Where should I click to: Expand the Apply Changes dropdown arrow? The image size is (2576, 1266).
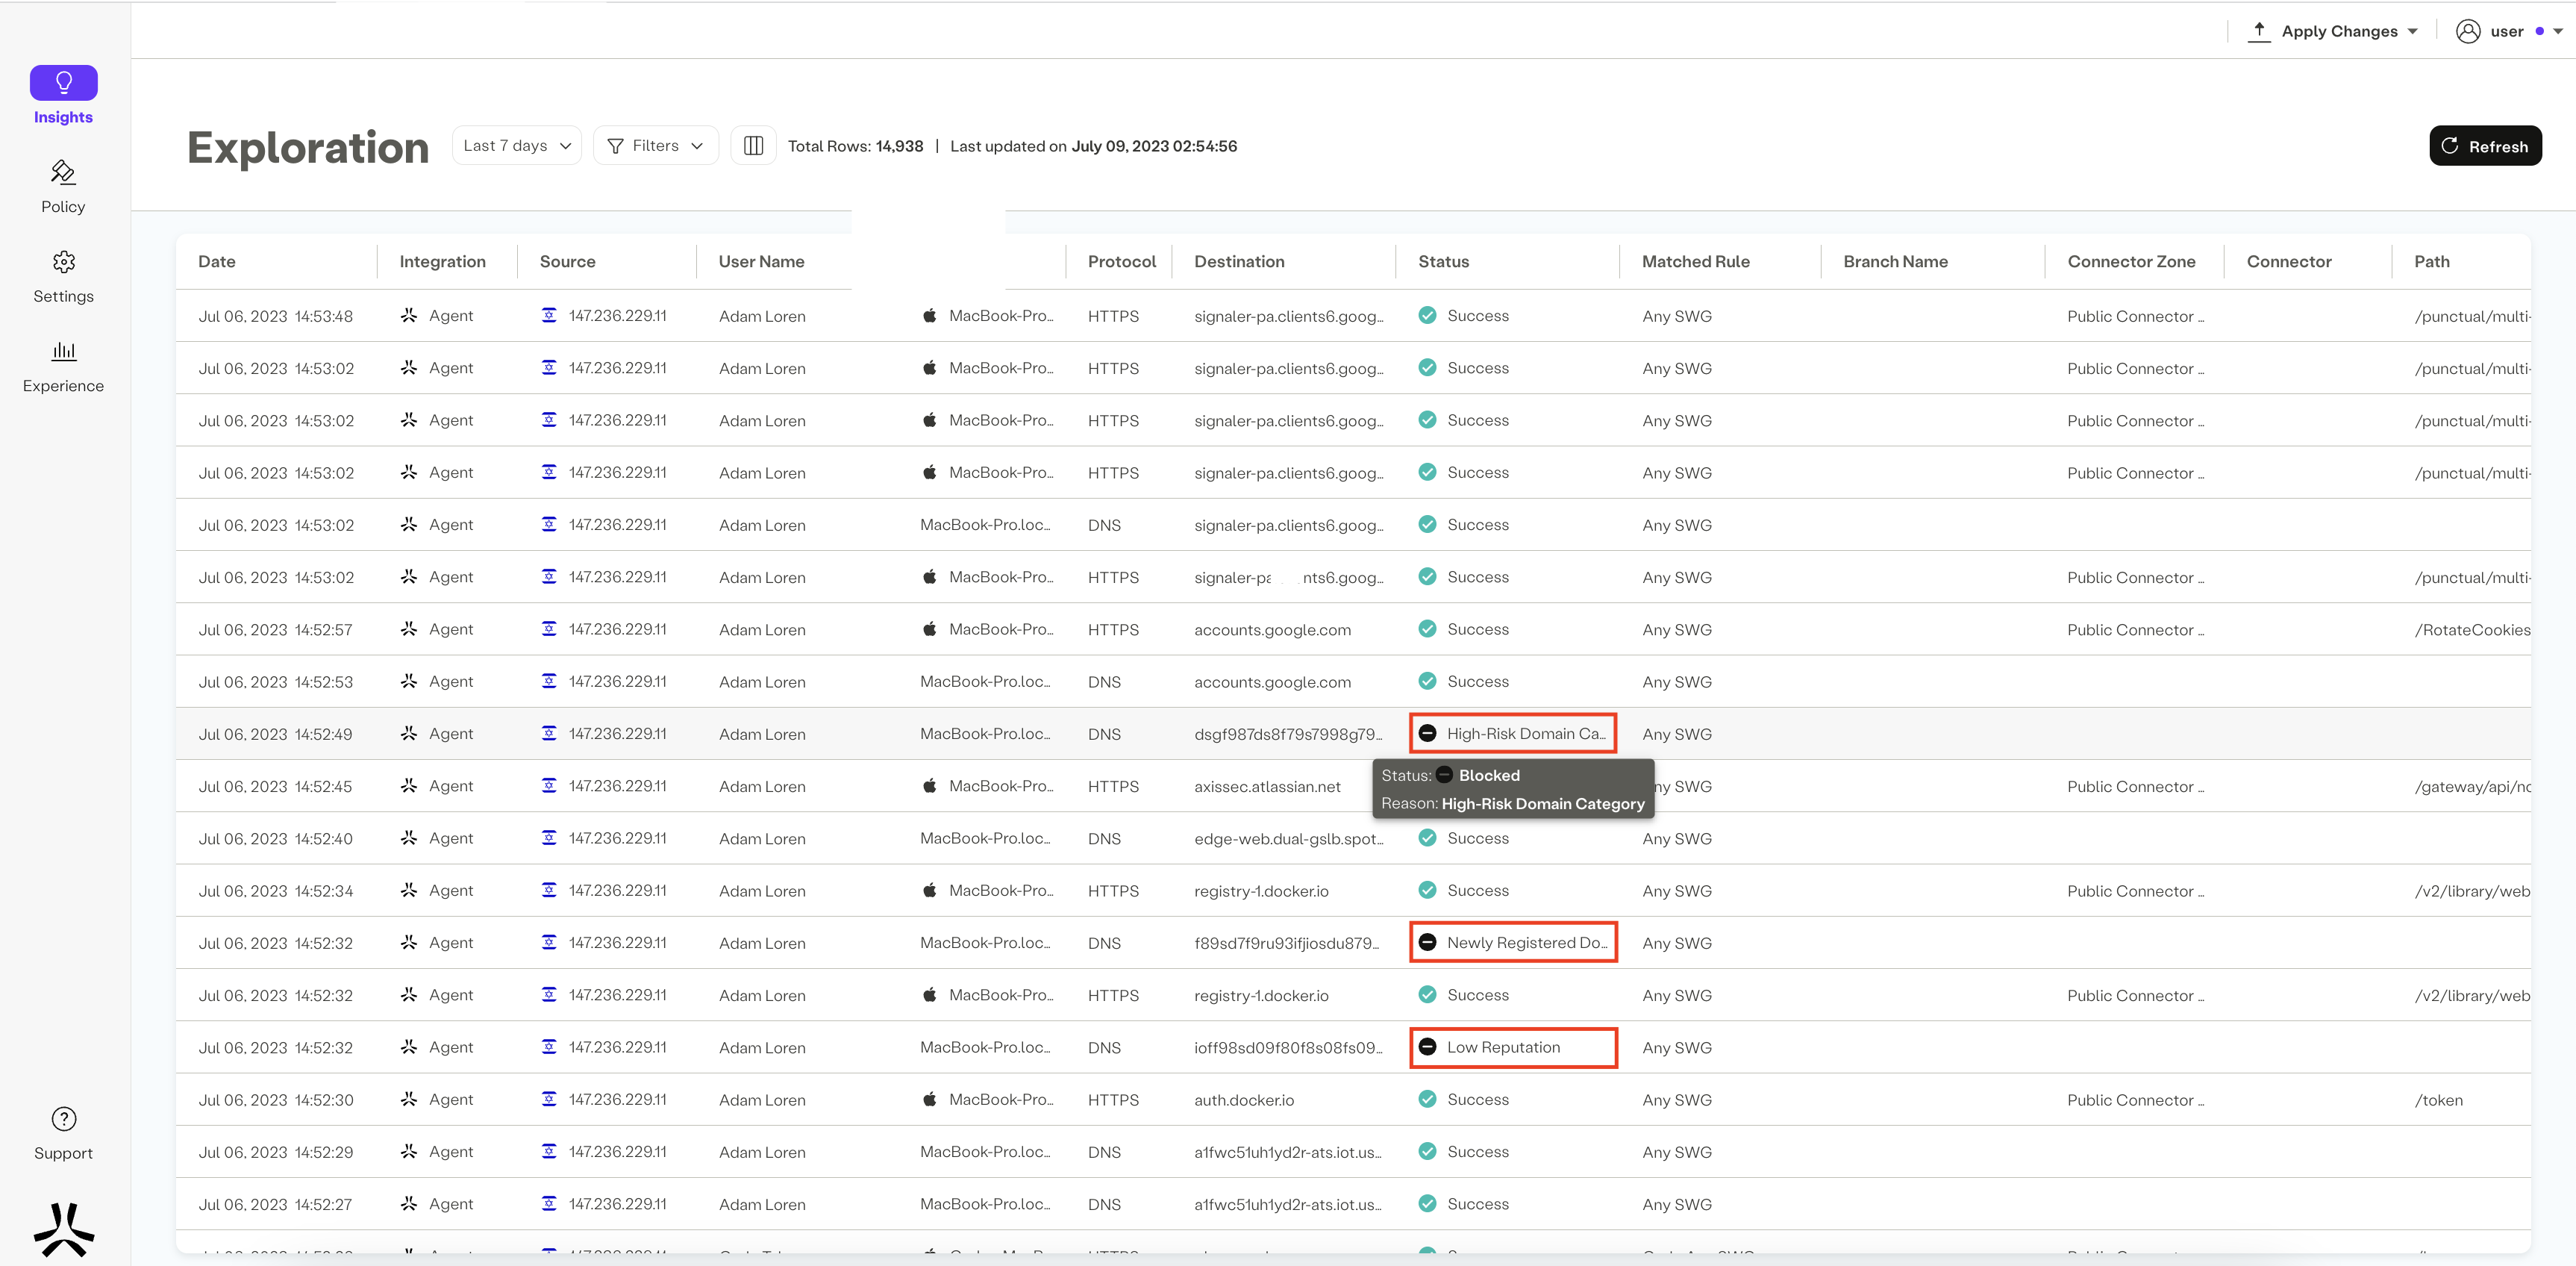click(2412, 32)
